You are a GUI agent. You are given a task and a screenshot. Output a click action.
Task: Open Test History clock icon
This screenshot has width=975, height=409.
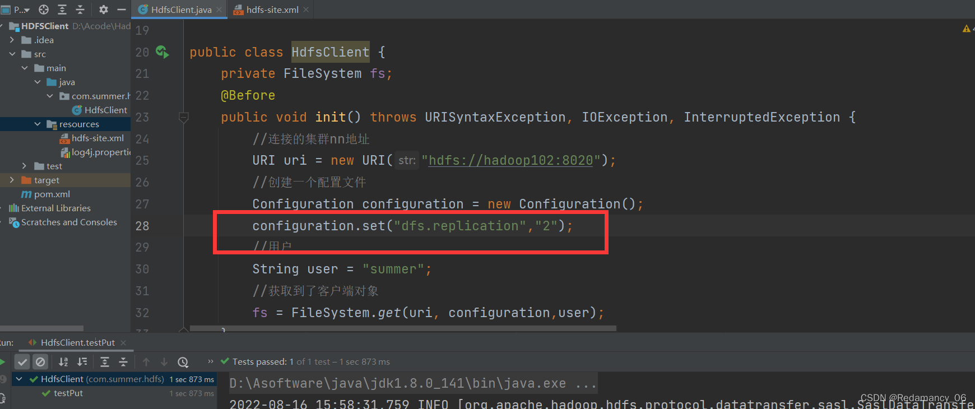point(183,362)
